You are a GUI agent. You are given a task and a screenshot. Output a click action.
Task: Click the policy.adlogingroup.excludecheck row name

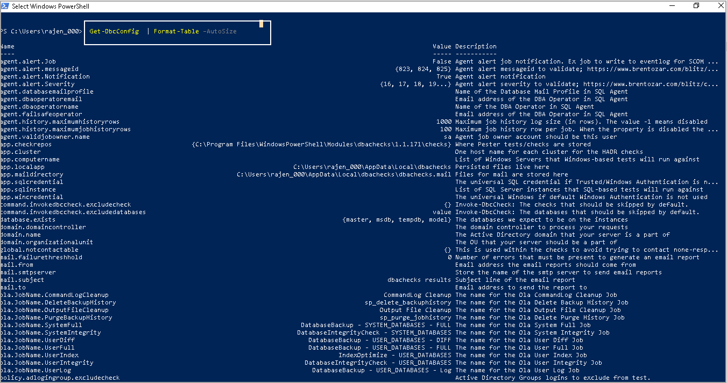pyautogui.click(x=60, y=378)
